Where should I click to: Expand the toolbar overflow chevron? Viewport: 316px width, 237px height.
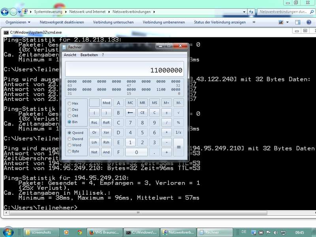click(254, 22)
